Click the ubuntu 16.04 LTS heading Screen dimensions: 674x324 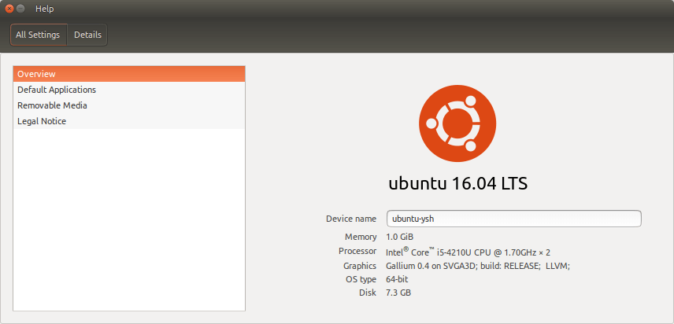pyautogui.click(x=457, y=183)
